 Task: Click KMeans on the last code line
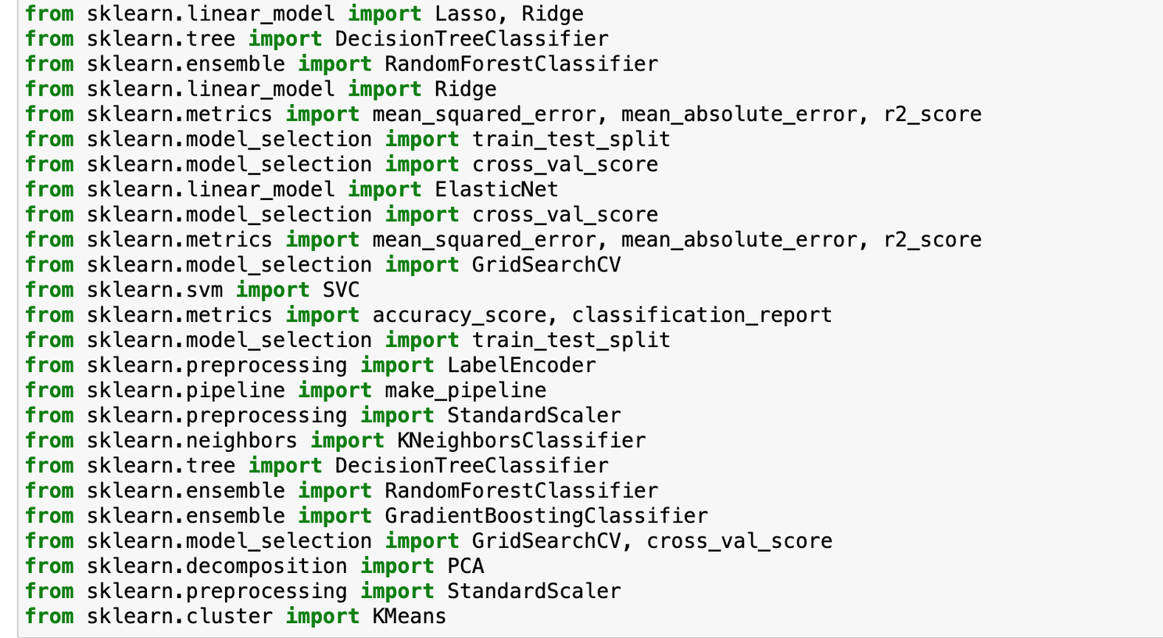click(x=409, y=616)
